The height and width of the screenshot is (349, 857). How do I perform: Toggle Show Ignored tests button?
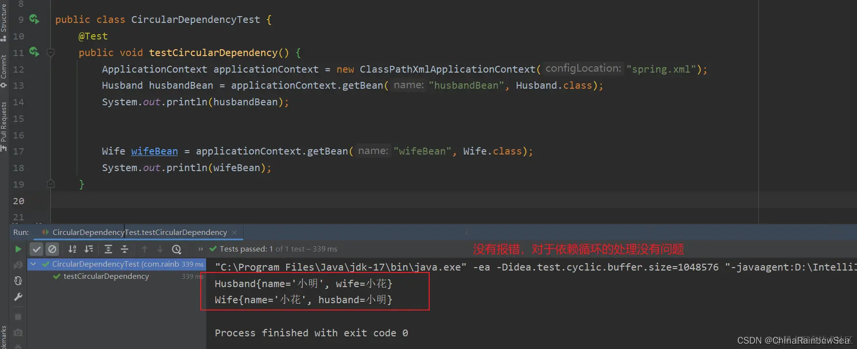pos(52,249)
